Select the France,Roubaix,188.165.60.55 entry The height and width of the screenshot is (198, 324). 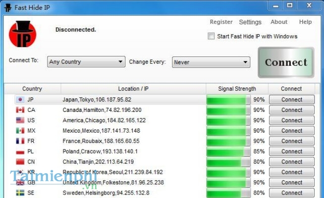click(x=101, y=141)
